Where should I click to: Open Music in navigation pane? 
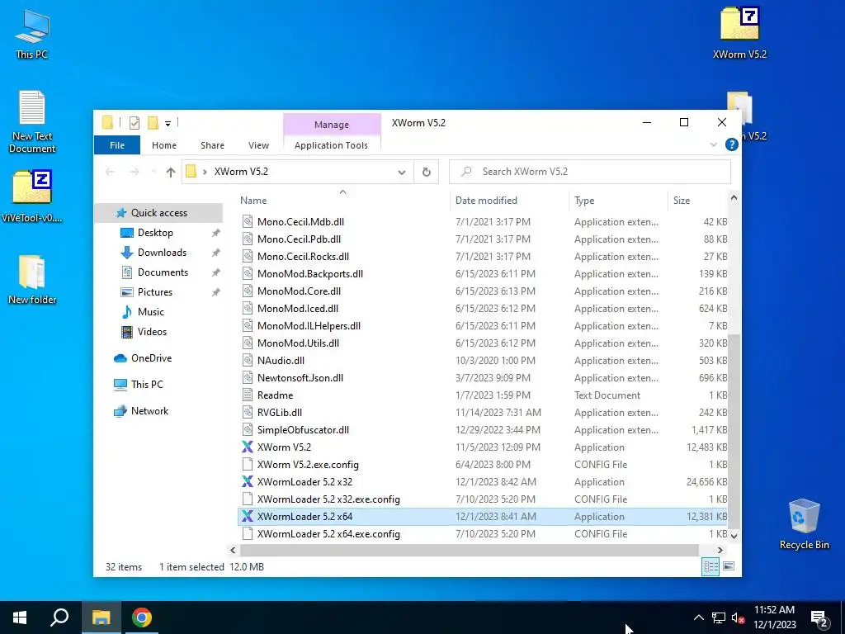(150, 311)
